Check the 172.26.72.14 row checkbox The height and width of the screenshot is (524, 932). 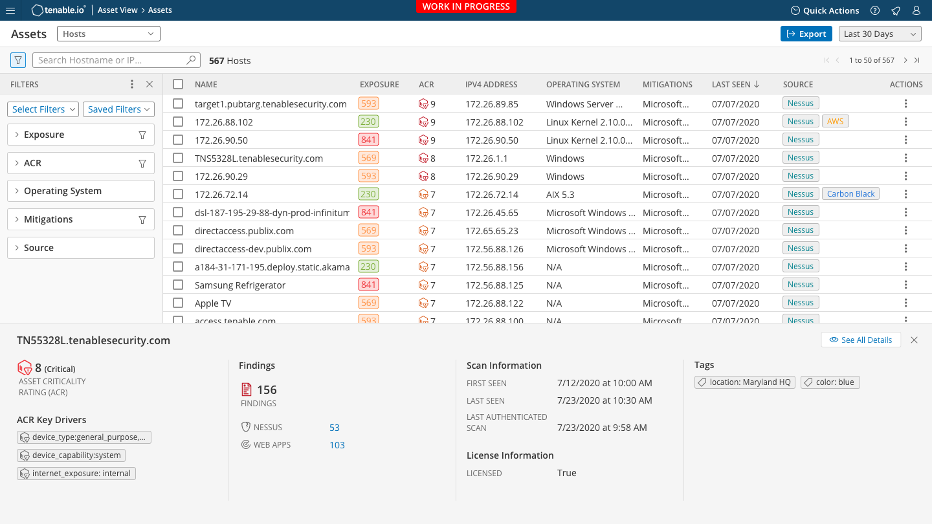point(178,194)
